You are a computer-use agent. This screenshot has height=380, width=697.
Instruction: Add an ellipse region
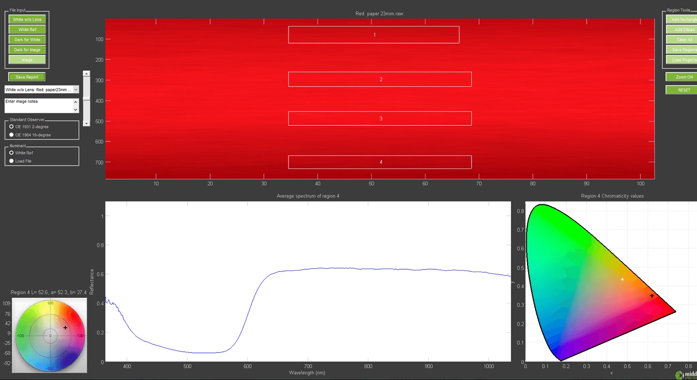click(x=683, y=29)
